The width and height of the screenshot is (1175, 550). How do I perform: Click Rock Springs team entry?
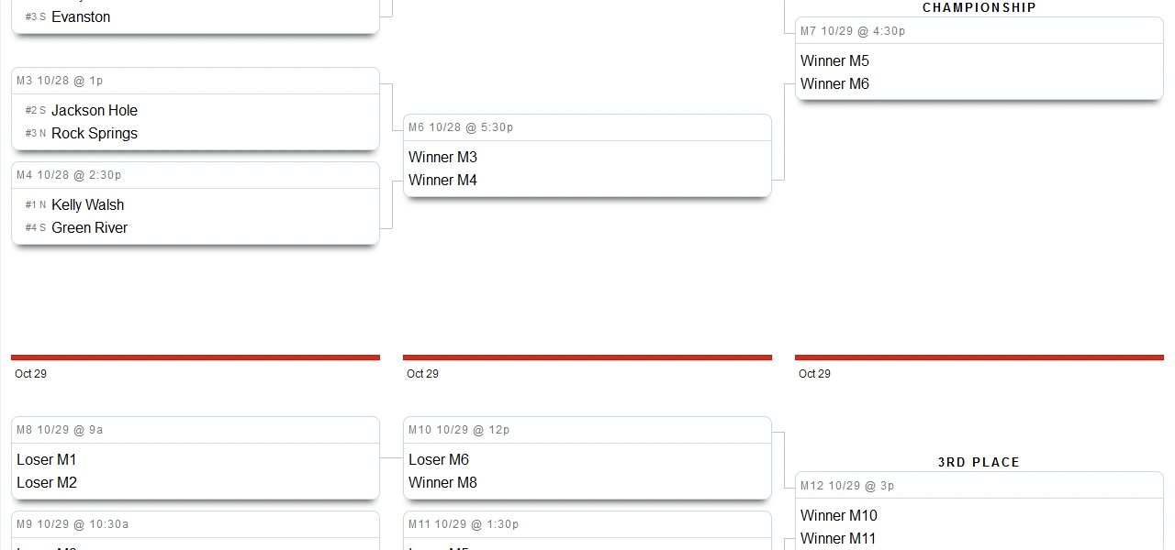click(x=95, y=133)
